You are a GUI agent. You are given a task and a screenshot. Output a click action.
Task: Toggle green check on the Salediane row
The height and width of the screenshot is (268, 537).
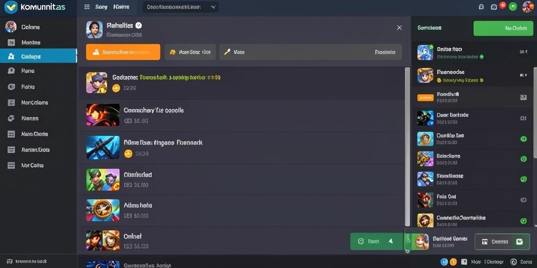pyautogui.click(x=523, y=159)
